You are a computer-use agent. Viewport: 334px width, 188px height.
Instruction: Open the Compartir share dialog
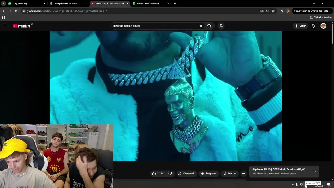[x=187, y=173]
